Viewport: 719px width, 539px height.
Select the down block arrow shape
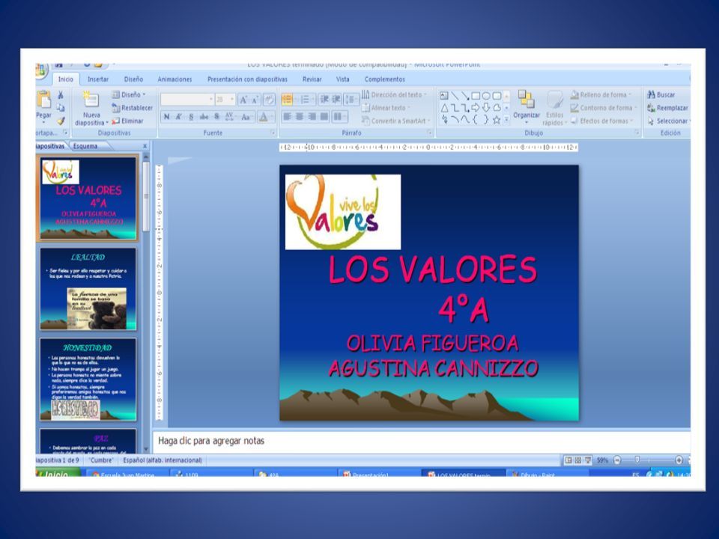pos(486,108)
